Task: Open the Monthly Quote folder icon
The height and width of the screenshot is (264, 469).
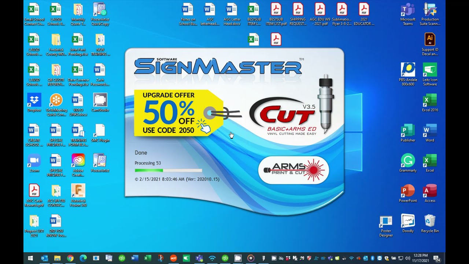Action: tap(78, 15)
